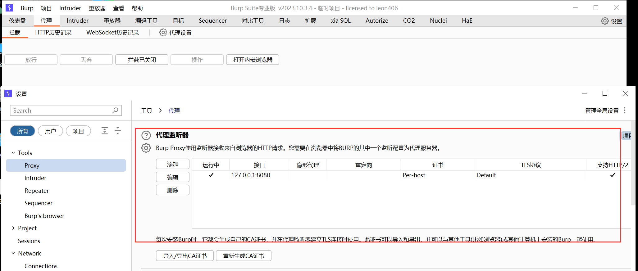The image size is (638, 271).
Task: Select the 所有 filter pill
Action: [x=22, y=131]
